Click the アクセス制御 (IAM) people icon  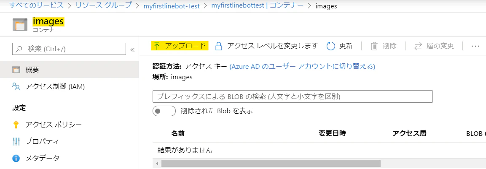(16, 86)
